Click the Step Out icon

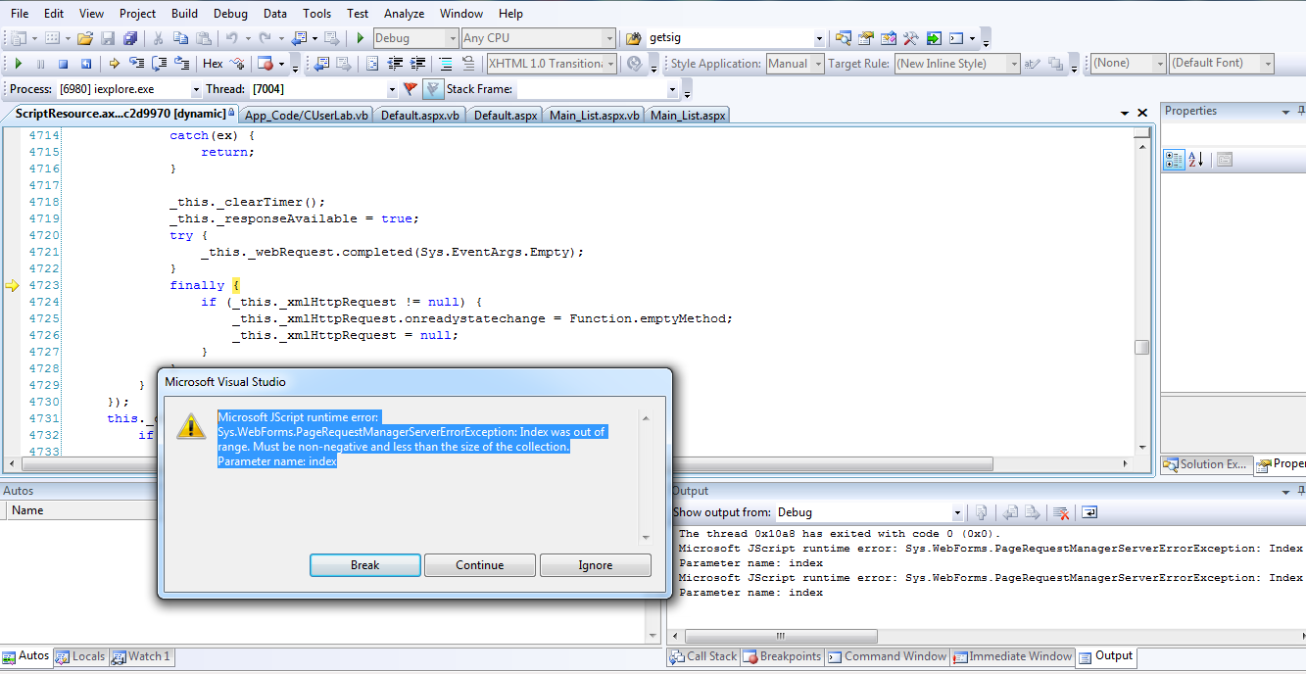181,64
